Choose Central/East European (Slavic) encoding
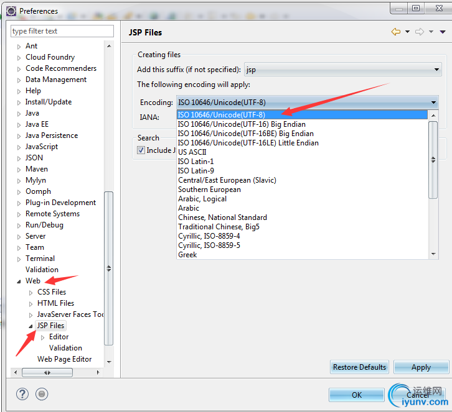 tap(302, 180)
